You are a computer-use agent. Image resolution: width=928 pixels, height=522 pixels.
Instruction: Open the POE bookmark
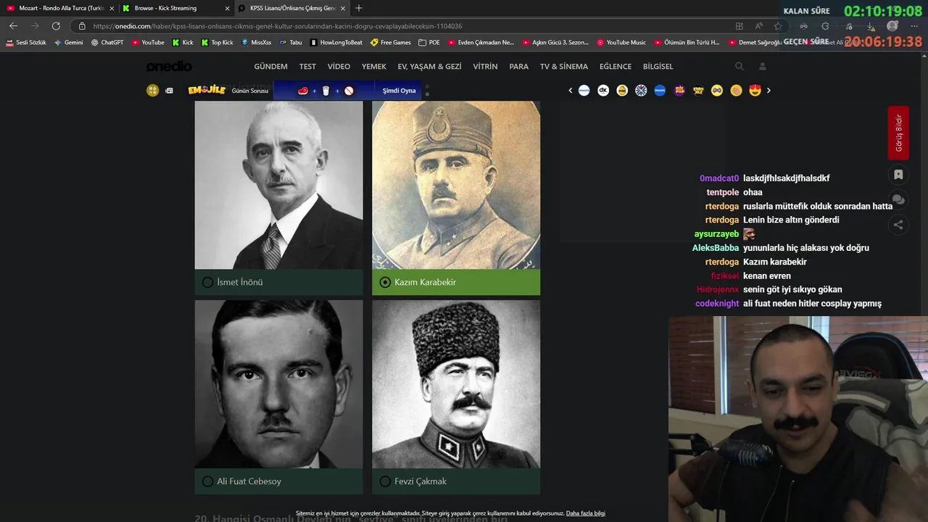tap(429, 43)
